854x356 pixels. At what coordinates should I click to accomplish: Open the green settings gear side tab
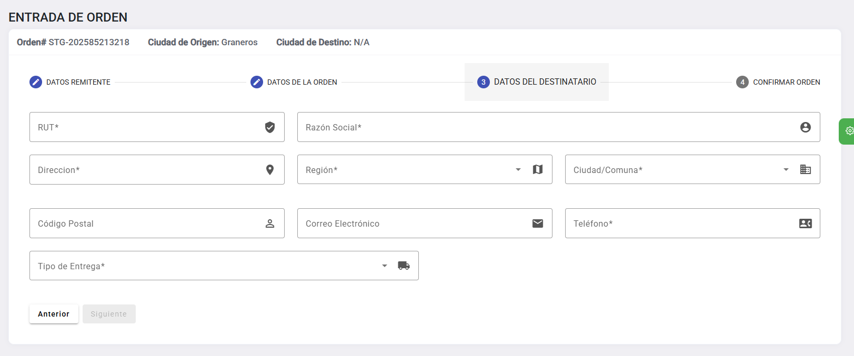tap(848, 131)
